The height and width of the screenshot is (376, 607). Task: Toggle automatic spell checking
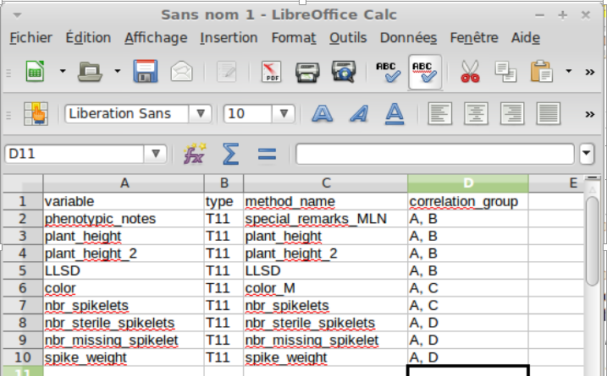425,73
